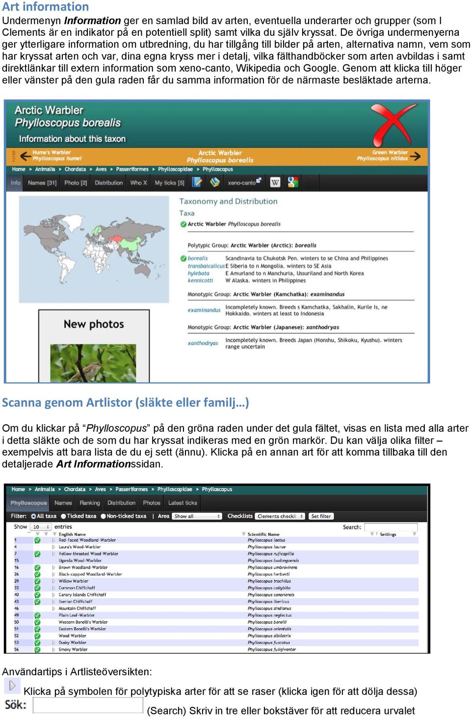Open the notes pencil icon in the taxon toolbar

197,182
